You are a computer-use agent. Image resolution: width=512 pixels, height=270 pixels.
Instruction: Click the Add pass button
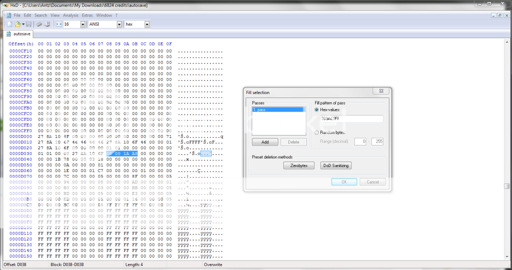265,142
